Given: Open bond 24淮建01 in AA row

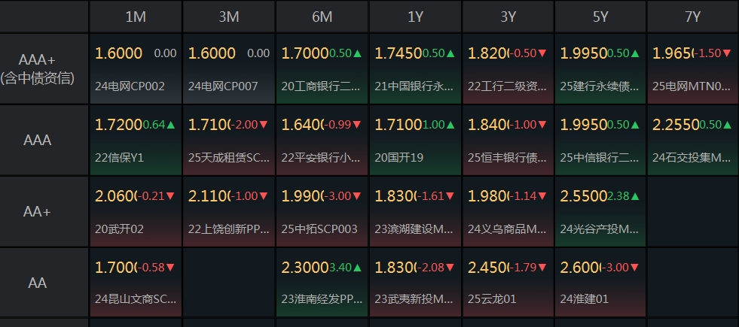Looking at the screenshot, I should [x=585, y=298].
